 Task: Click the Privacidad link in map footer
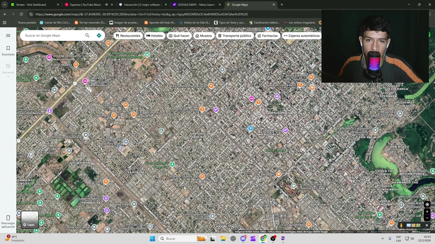pos(362,232)
